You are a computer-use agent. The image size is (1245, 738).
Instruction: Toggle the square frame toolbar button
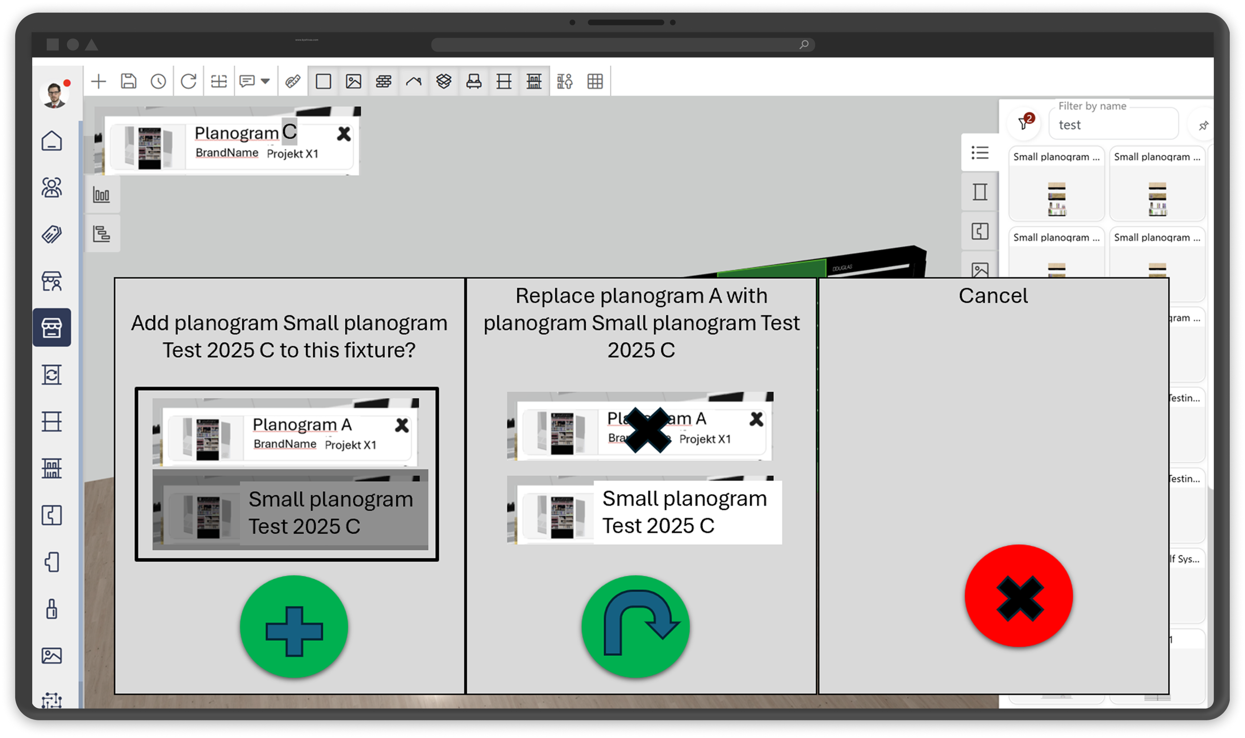click(323, 81)
